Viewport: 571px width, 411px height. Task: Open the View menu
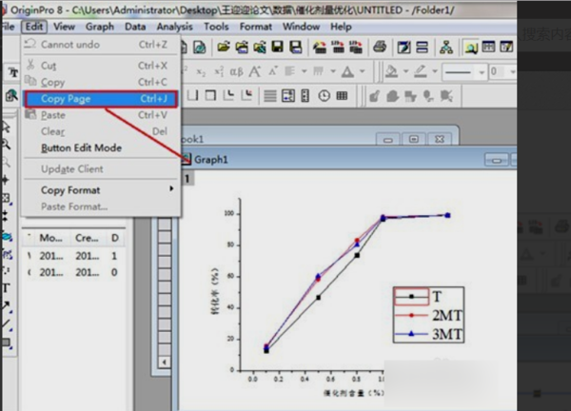pos(64,27)
